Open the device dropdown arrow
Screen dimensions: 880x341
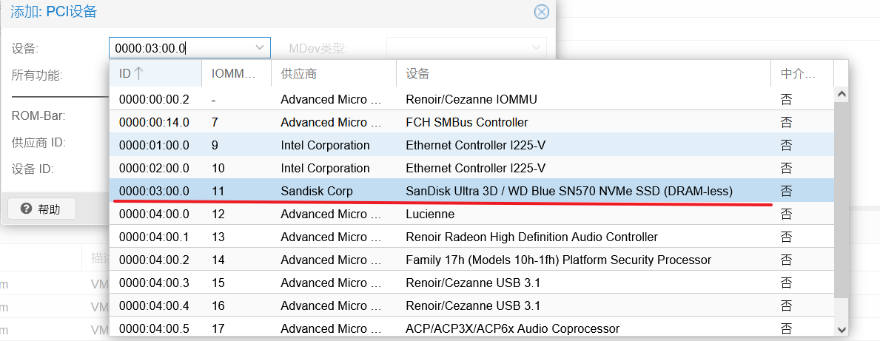pos(260,48)
